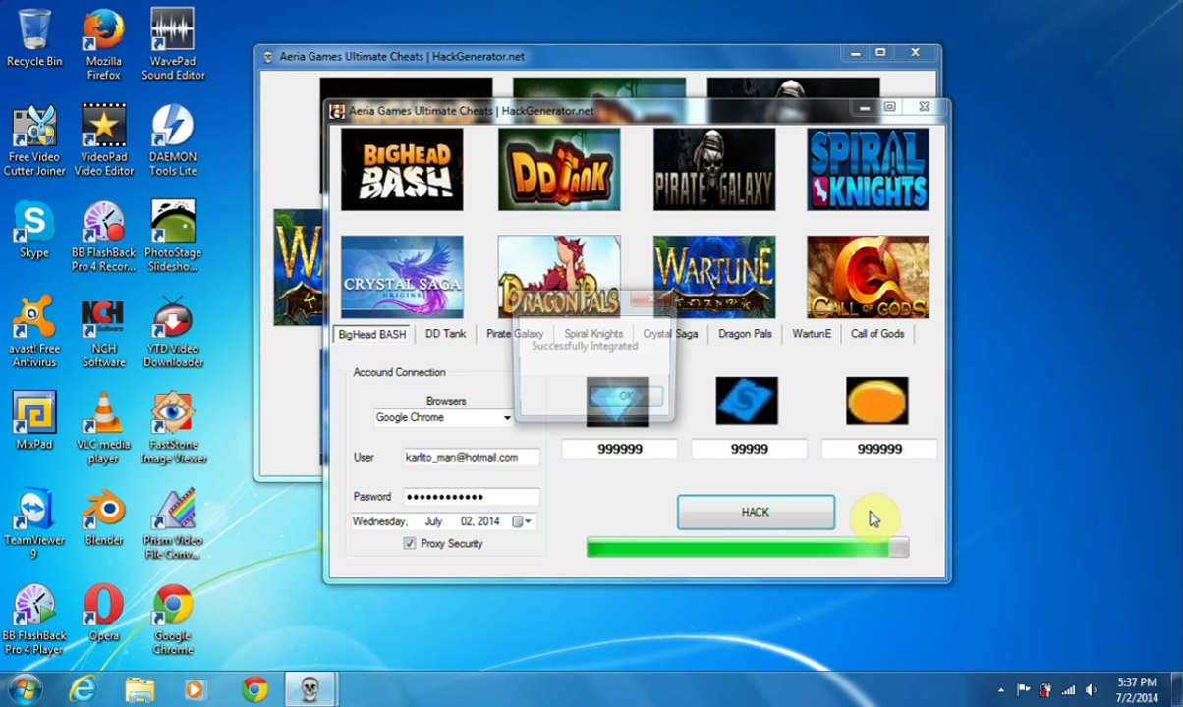
Task: Launch Mozilla Firefox from the desktop
Action: [103, 44]
